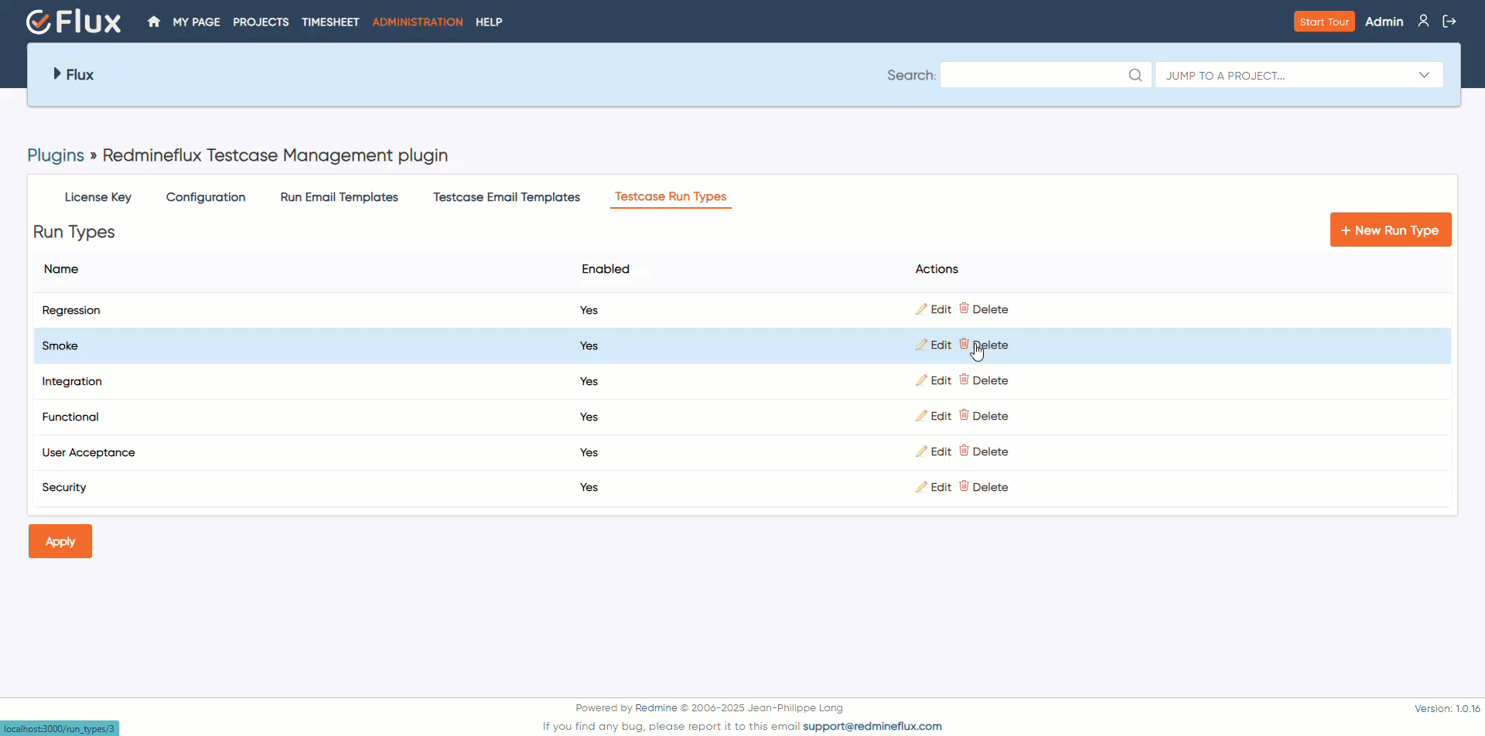This screenshot has width=1485, height=736.
Task: Open the Plugins breadcrumb link
Action: 56,155
